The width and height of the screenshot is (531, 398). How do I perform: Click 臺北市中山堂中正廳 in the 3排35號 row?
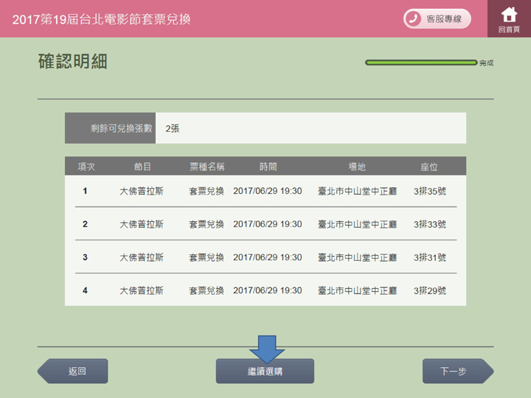click(x=357, y=191)
